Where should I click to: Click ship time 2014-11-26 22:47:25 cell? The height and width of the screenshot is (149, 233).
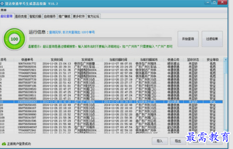tap(57, 92)
